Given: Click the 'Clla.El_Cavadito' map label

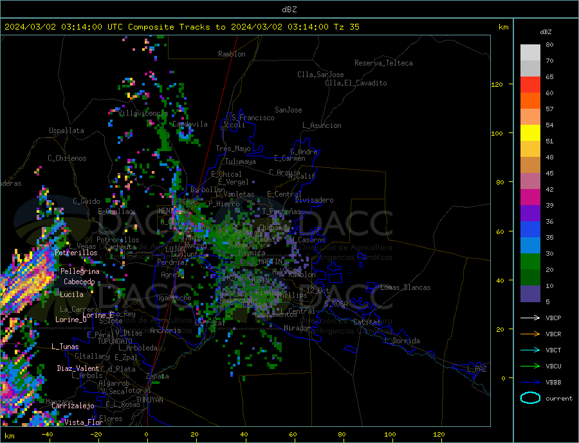Looking at the screenshot, I should 356,83.
